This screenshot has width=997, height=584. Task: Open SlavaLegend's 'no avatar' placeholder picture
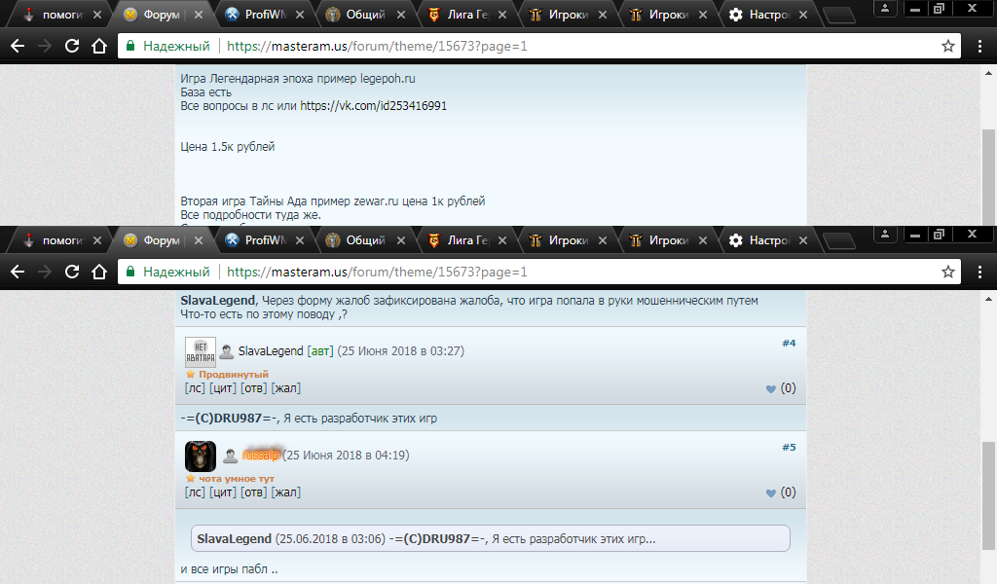click(201, 351)
